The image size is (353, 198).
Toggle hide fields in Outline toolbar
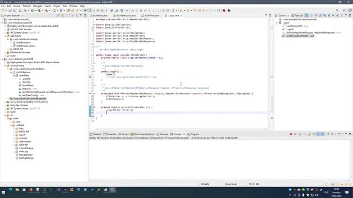pos(325,15)
